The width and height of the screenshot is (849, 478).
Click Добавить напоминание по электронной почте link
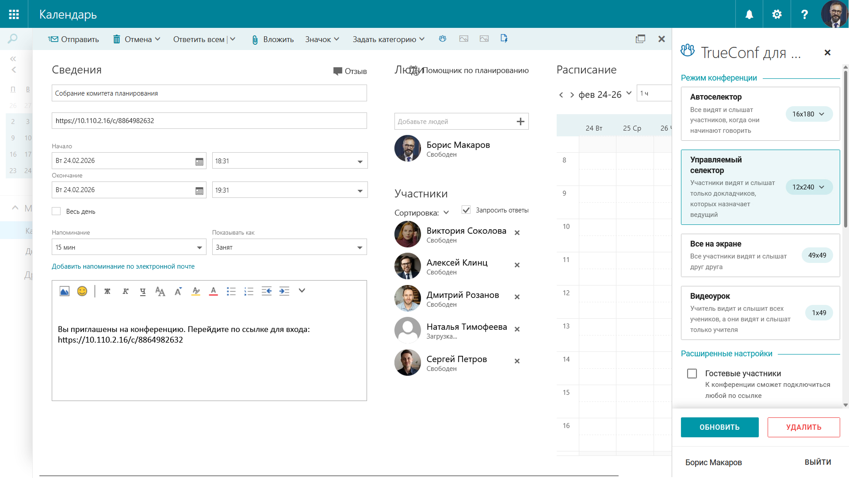123,266
